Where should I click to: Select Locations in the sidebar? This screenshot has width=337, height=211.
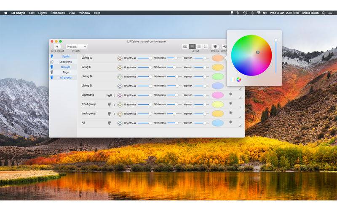click(66, 62)
